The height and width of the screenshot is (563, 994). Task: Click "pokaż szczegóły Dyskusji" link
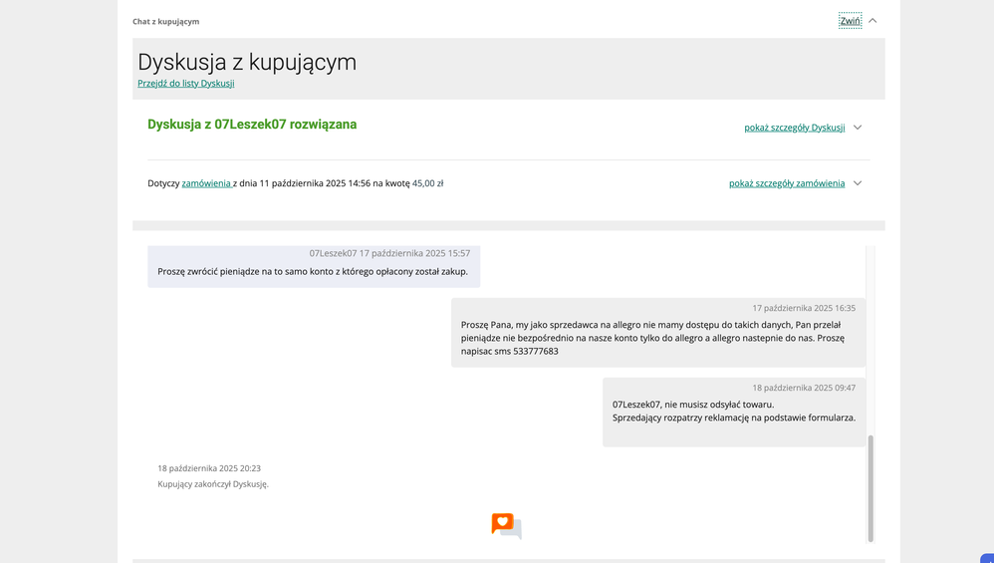(794, 128)
